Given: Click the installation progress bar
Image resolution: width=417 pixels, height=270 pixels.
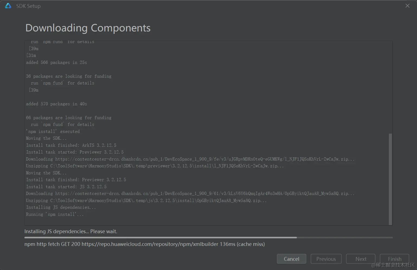Looking at the screenshot, I should (208, 238).
